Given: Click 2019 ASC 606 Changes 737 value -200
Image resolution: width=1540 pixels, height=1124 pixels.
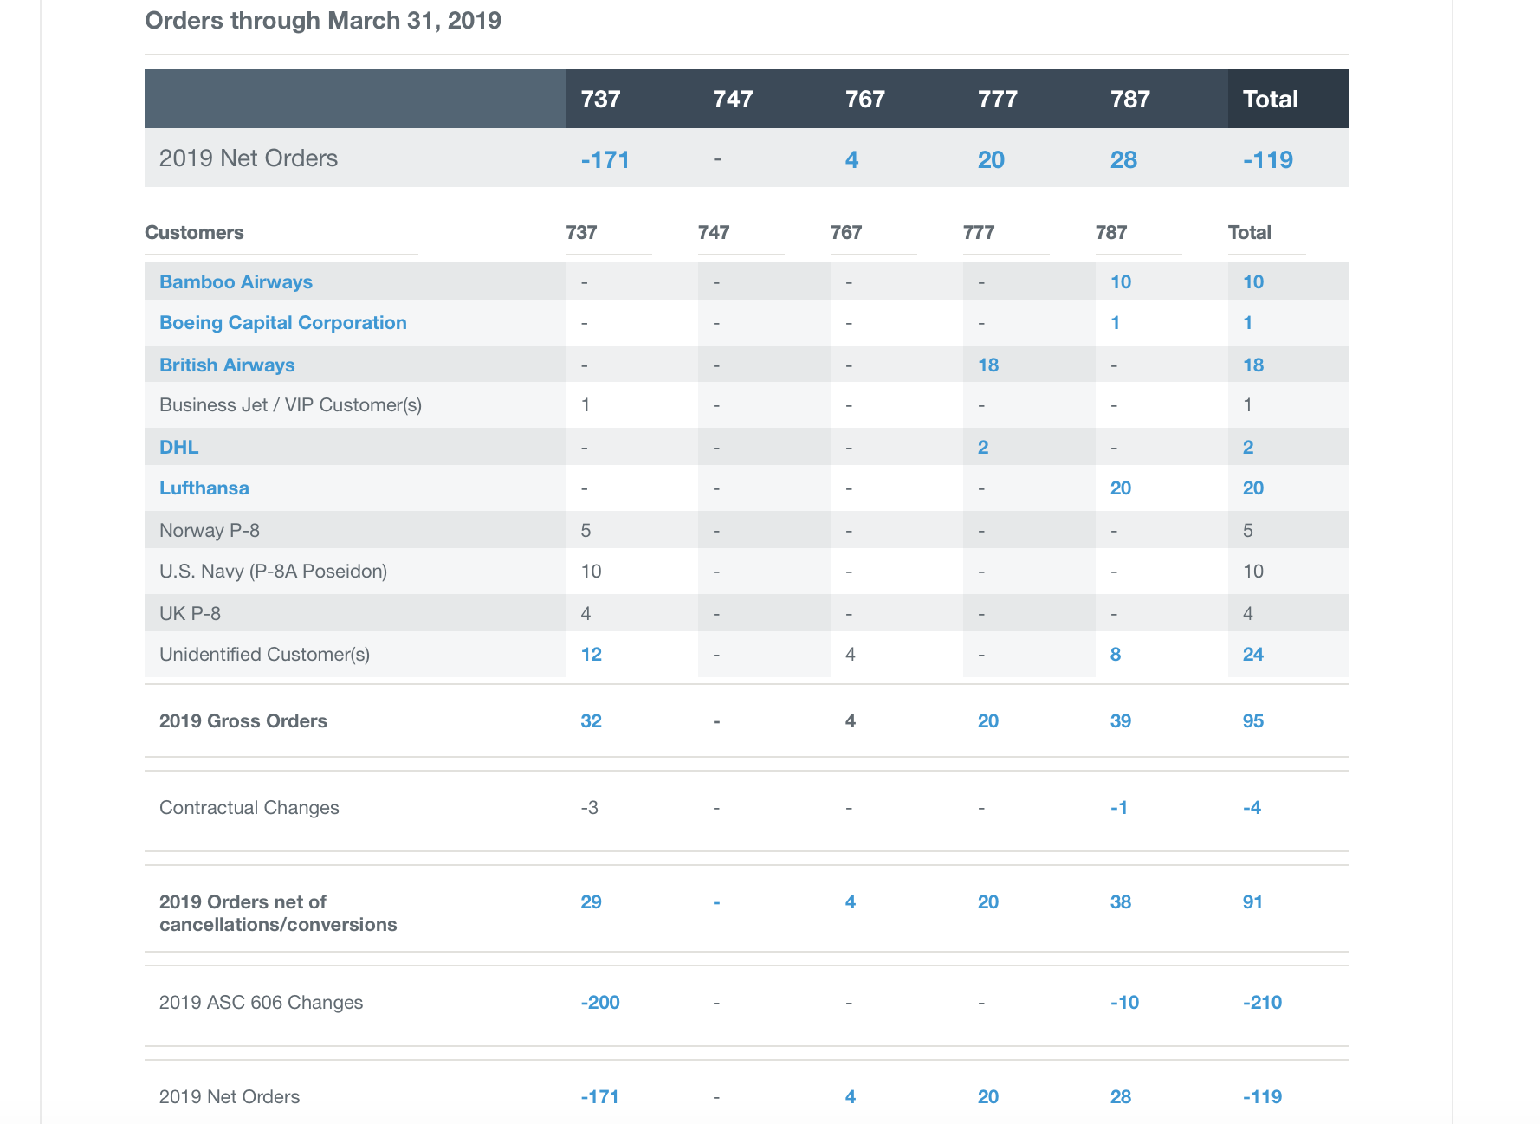Looking at the screenshot, I should tap(599, 1003).
